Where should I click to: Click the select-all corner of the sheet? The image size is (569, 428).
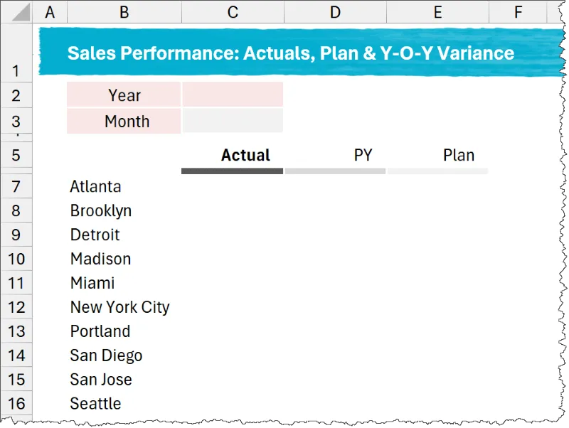pos(16,11)
